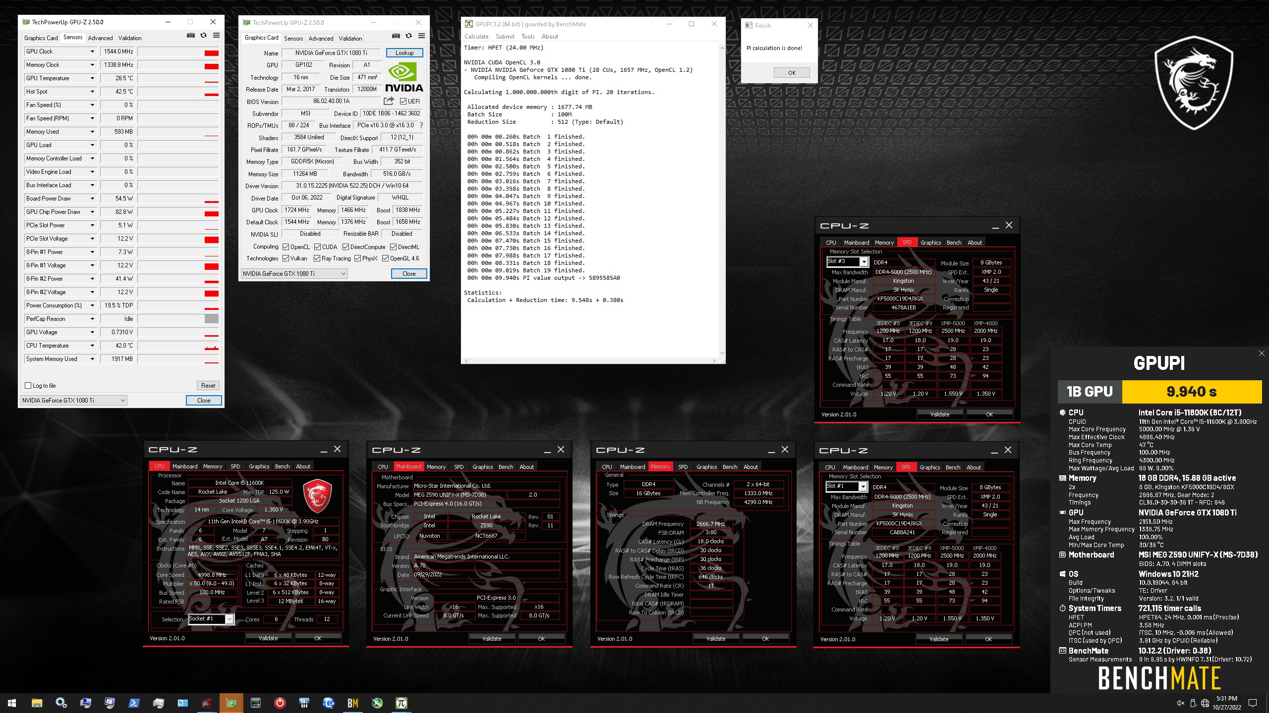
Task: Click the USB safely-remove tray icon
Action: coord(1193,703)
